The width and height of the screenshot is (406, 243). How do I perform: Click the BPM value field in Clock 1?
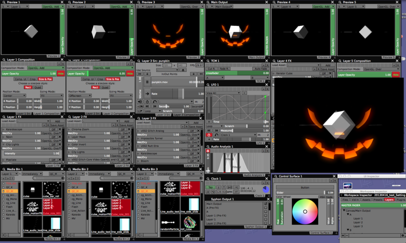(x=221, y=192)
